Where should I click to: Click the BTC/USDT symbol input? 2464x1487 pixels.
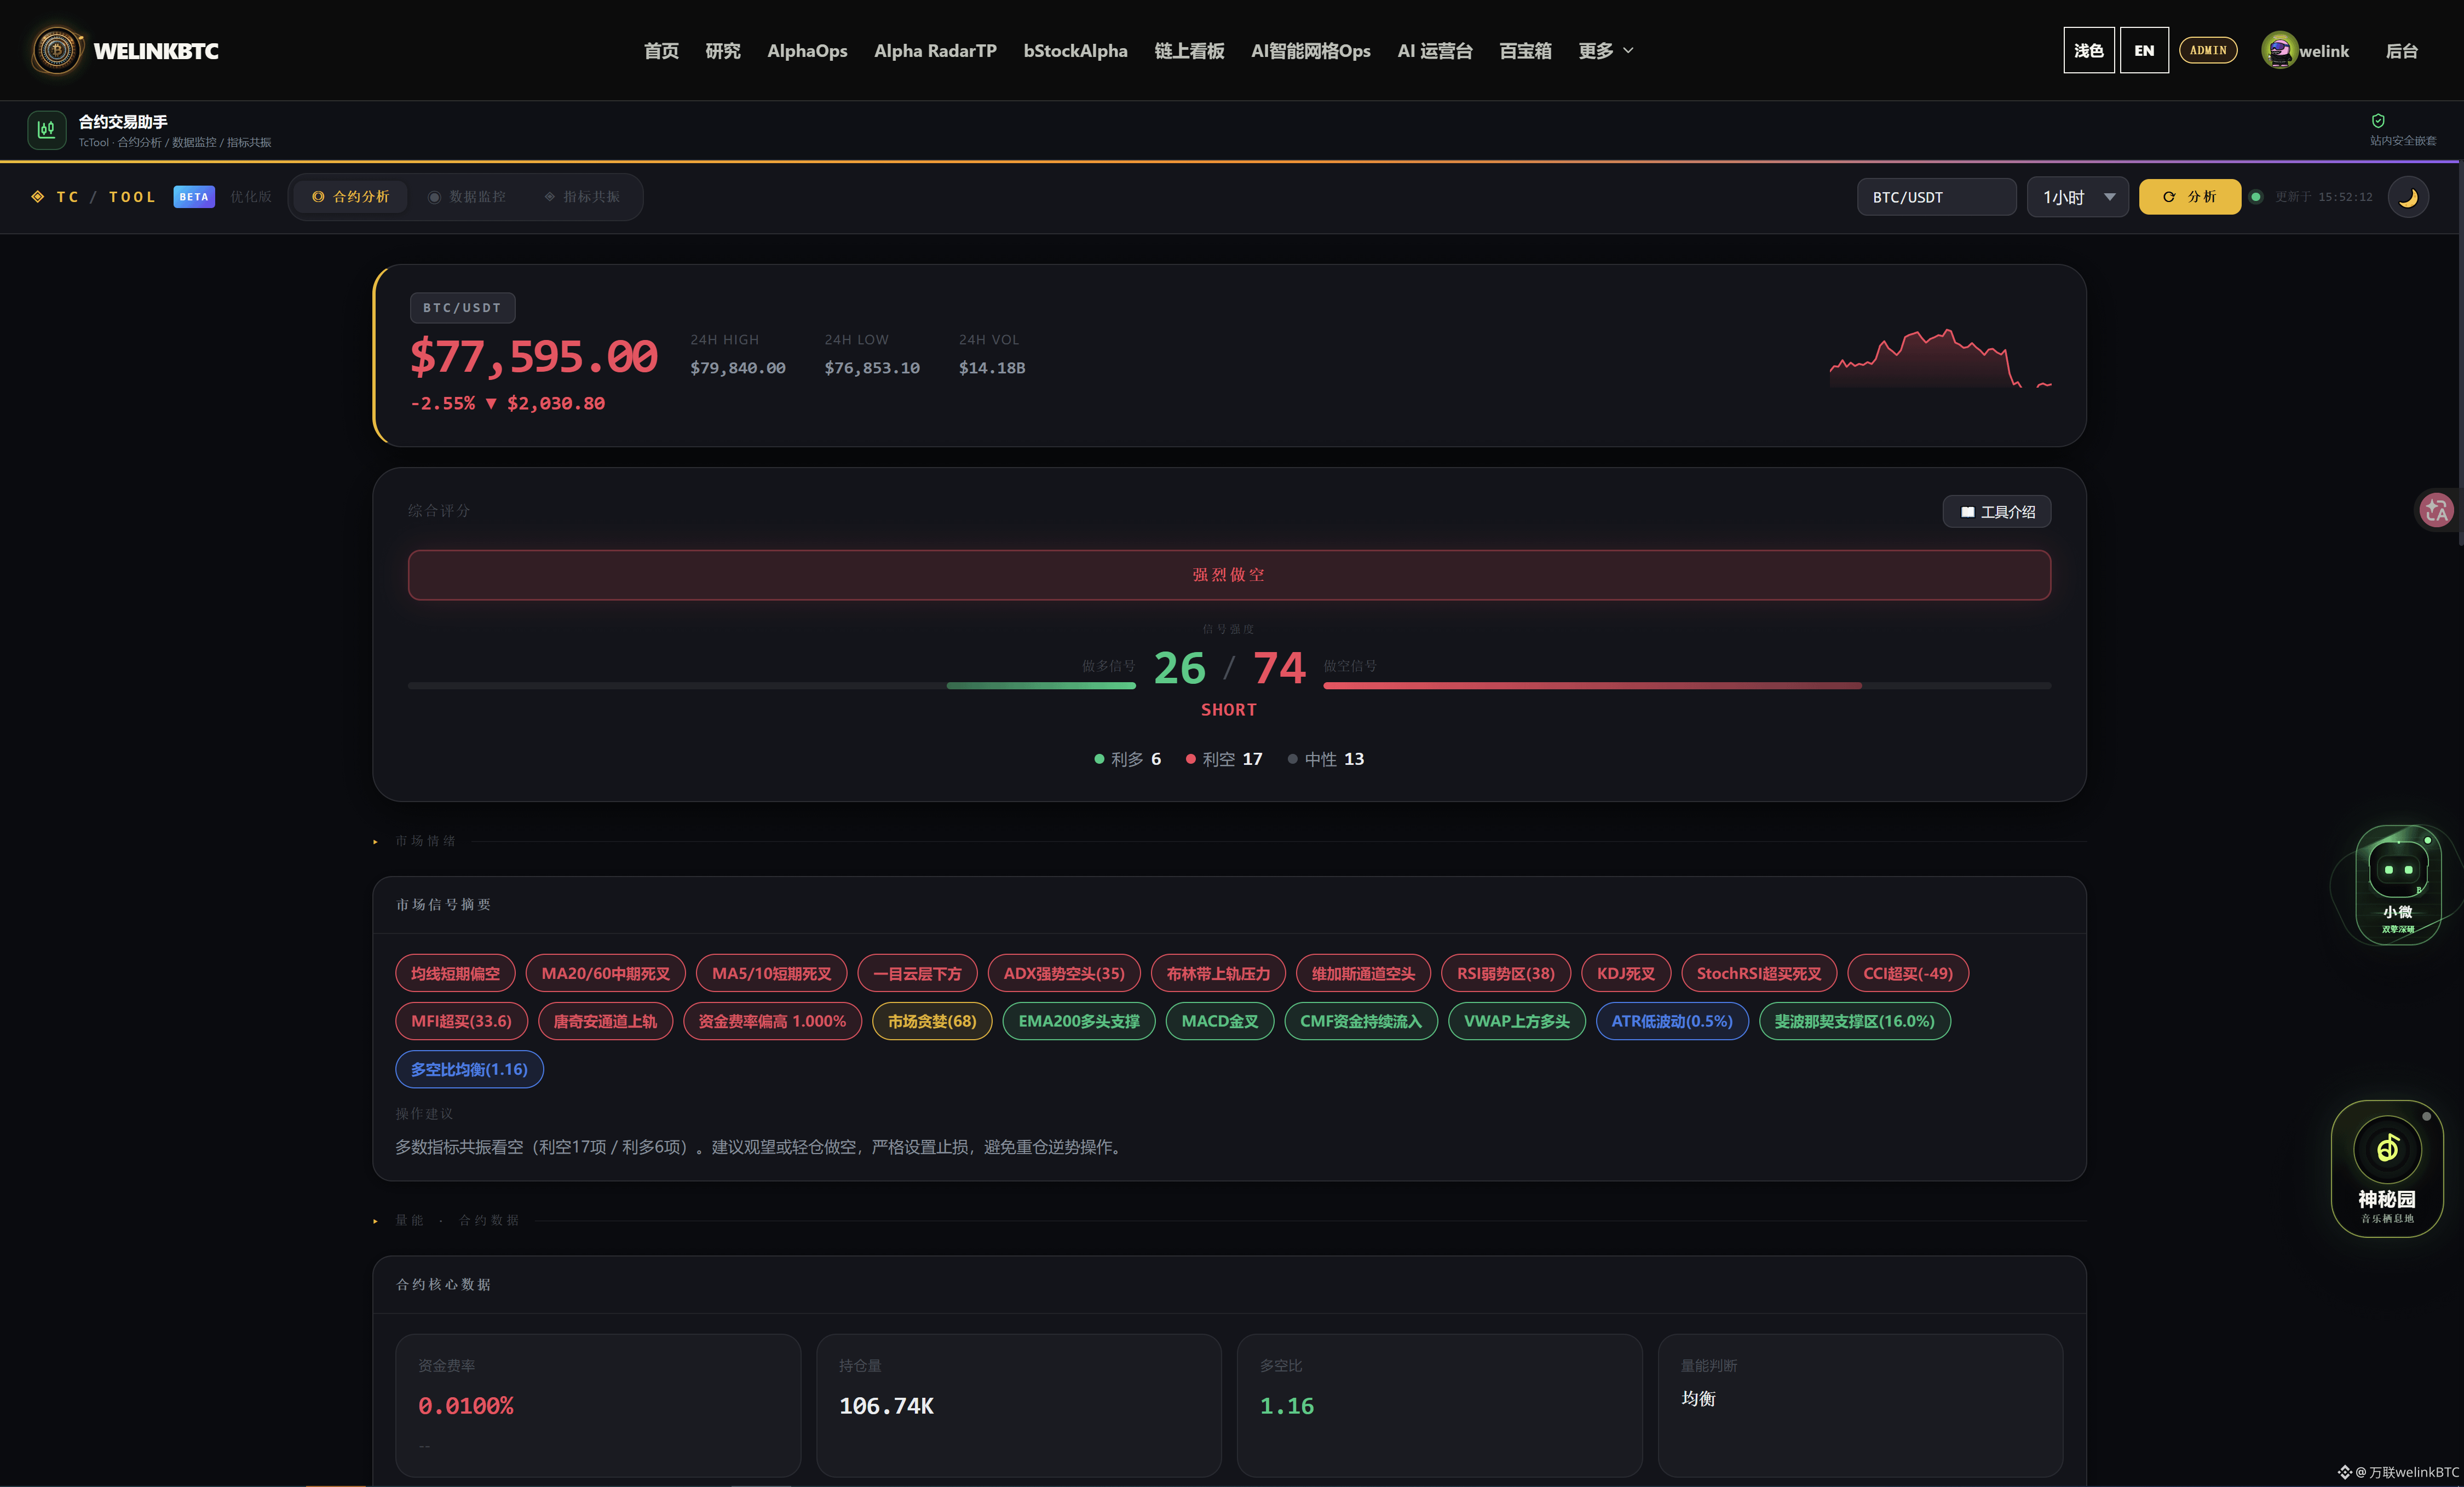tap(1936, 197)
